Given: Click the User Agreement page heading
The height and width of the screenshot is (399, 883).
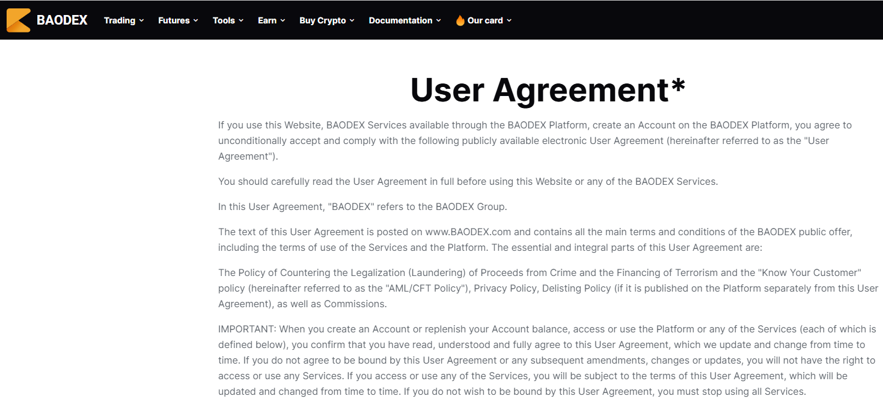Looking at the screenshot, I should 546,90.
